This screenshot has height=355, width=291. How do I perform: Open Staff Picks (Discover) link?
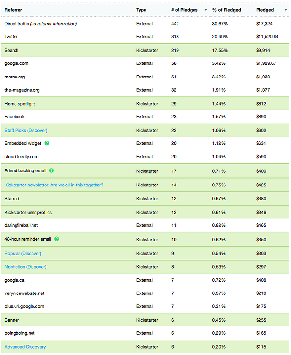pos(26,130)
